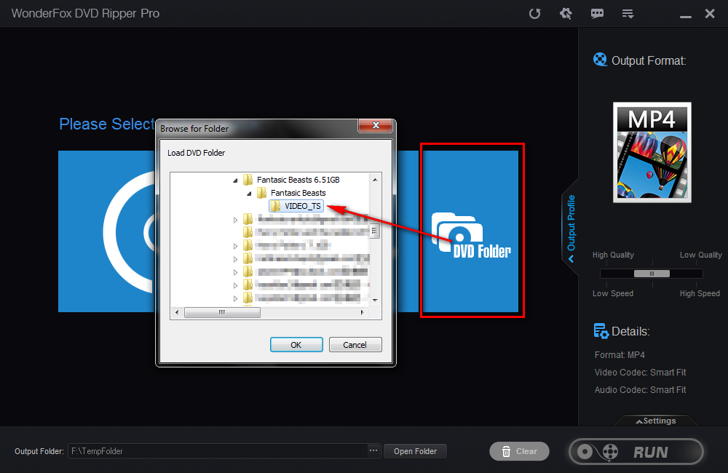The width and height of the screenshot is (728, 473).
Task: Click the Output Folder path field
Action: pyautogui.click(x=217, y=451)
